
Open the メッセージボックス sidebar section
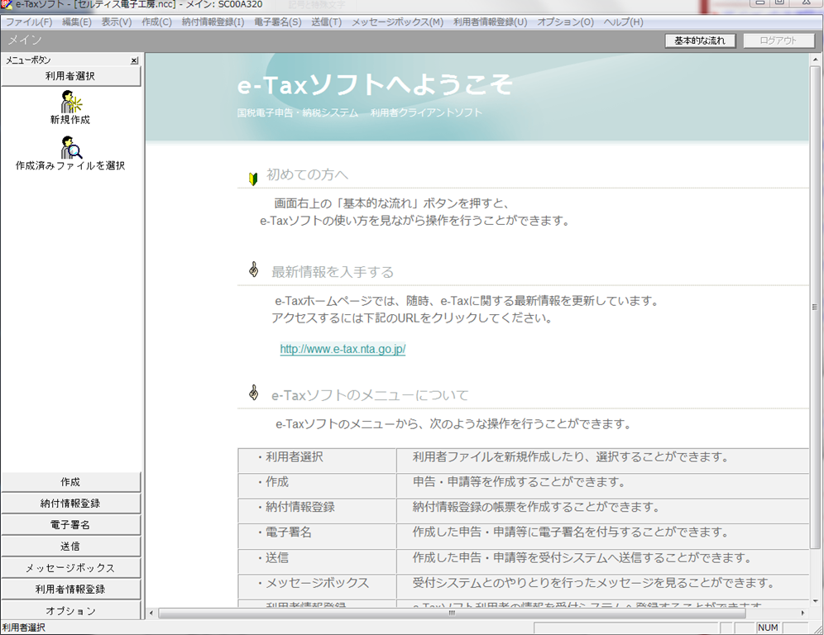[71, 568]
